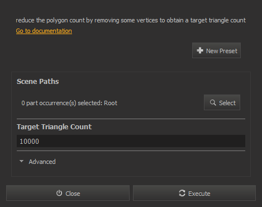
Task: Click the Target Triangle Count heading
Action: (x=54, y=127)
